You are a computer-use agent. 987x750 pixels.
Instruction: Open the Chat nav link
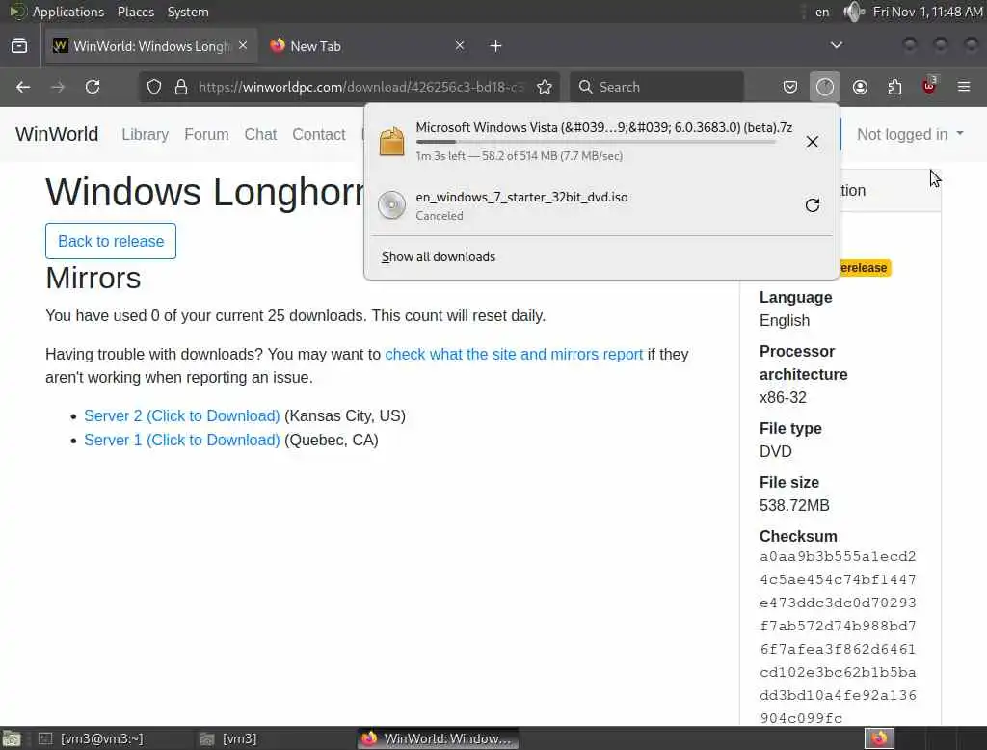point(260,134)
